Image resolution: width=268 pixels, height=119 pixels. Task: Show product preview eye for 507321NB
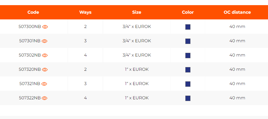point(44,84)
